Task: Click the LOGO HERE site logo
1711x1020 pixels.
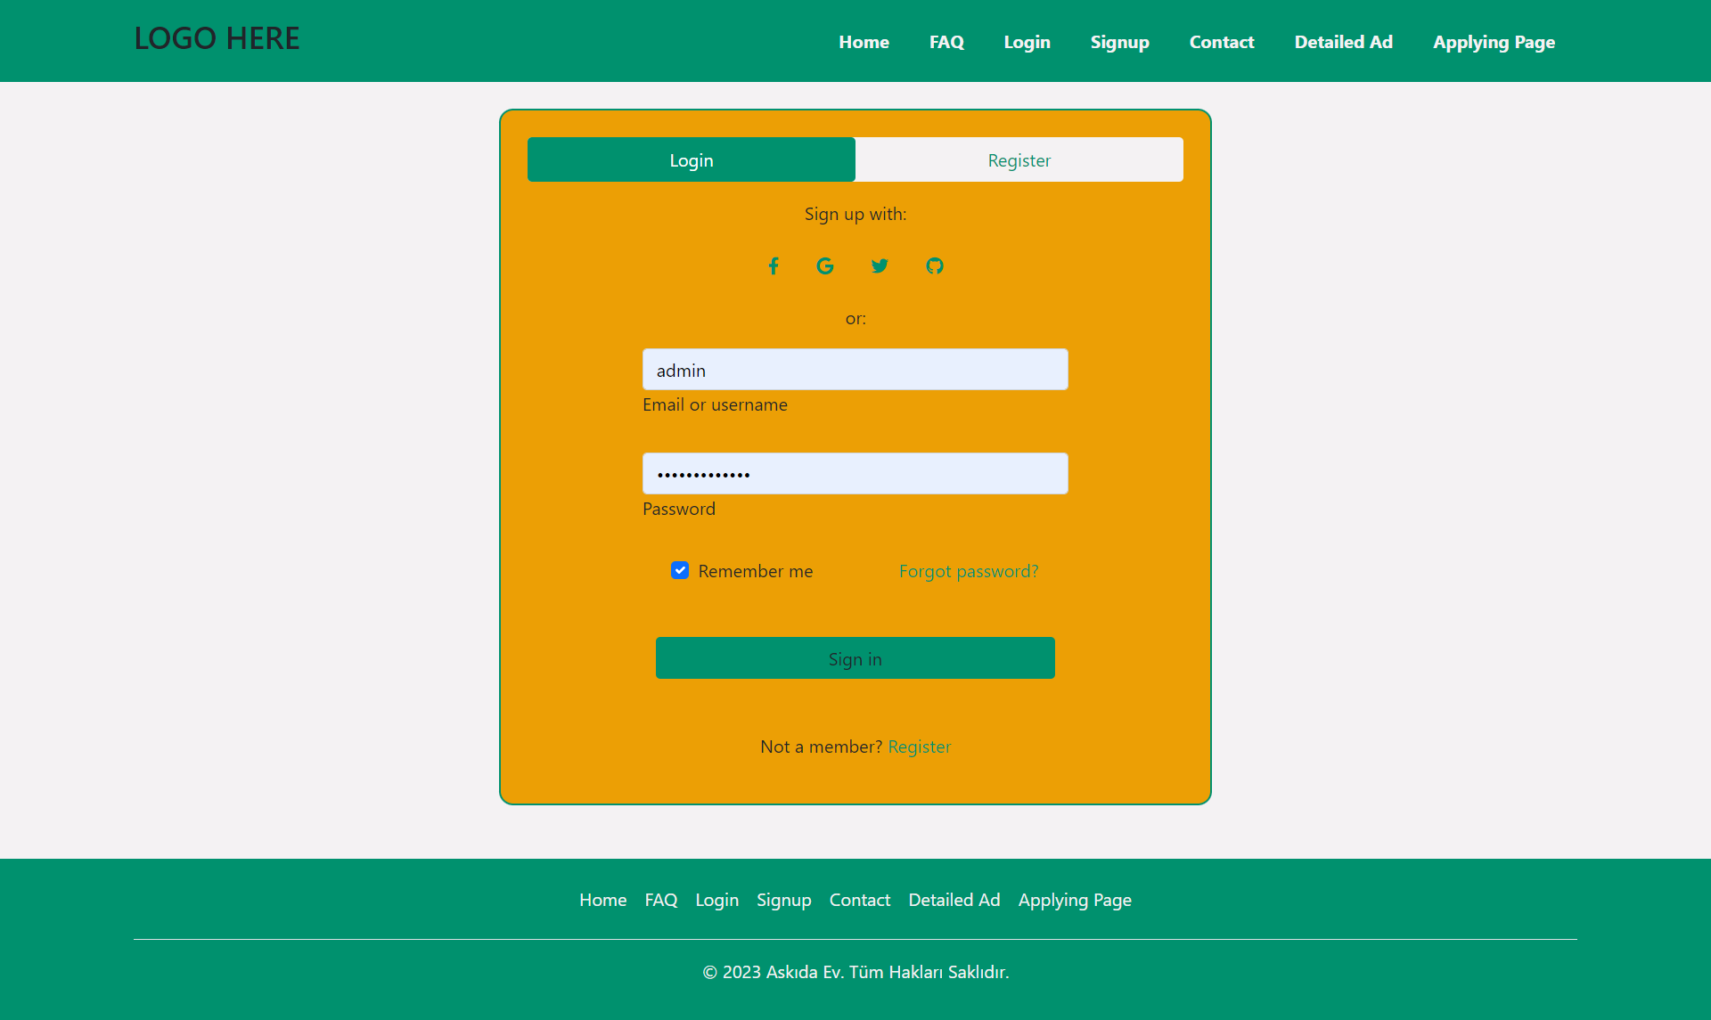Action: pos(217,37)
